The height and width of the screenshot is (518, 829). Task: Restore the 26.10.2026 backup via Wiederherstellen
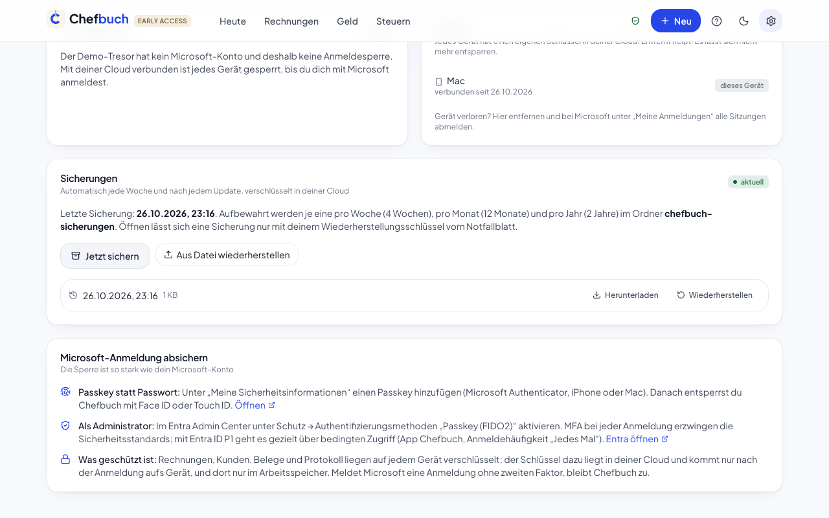click(x=715, y=295)
